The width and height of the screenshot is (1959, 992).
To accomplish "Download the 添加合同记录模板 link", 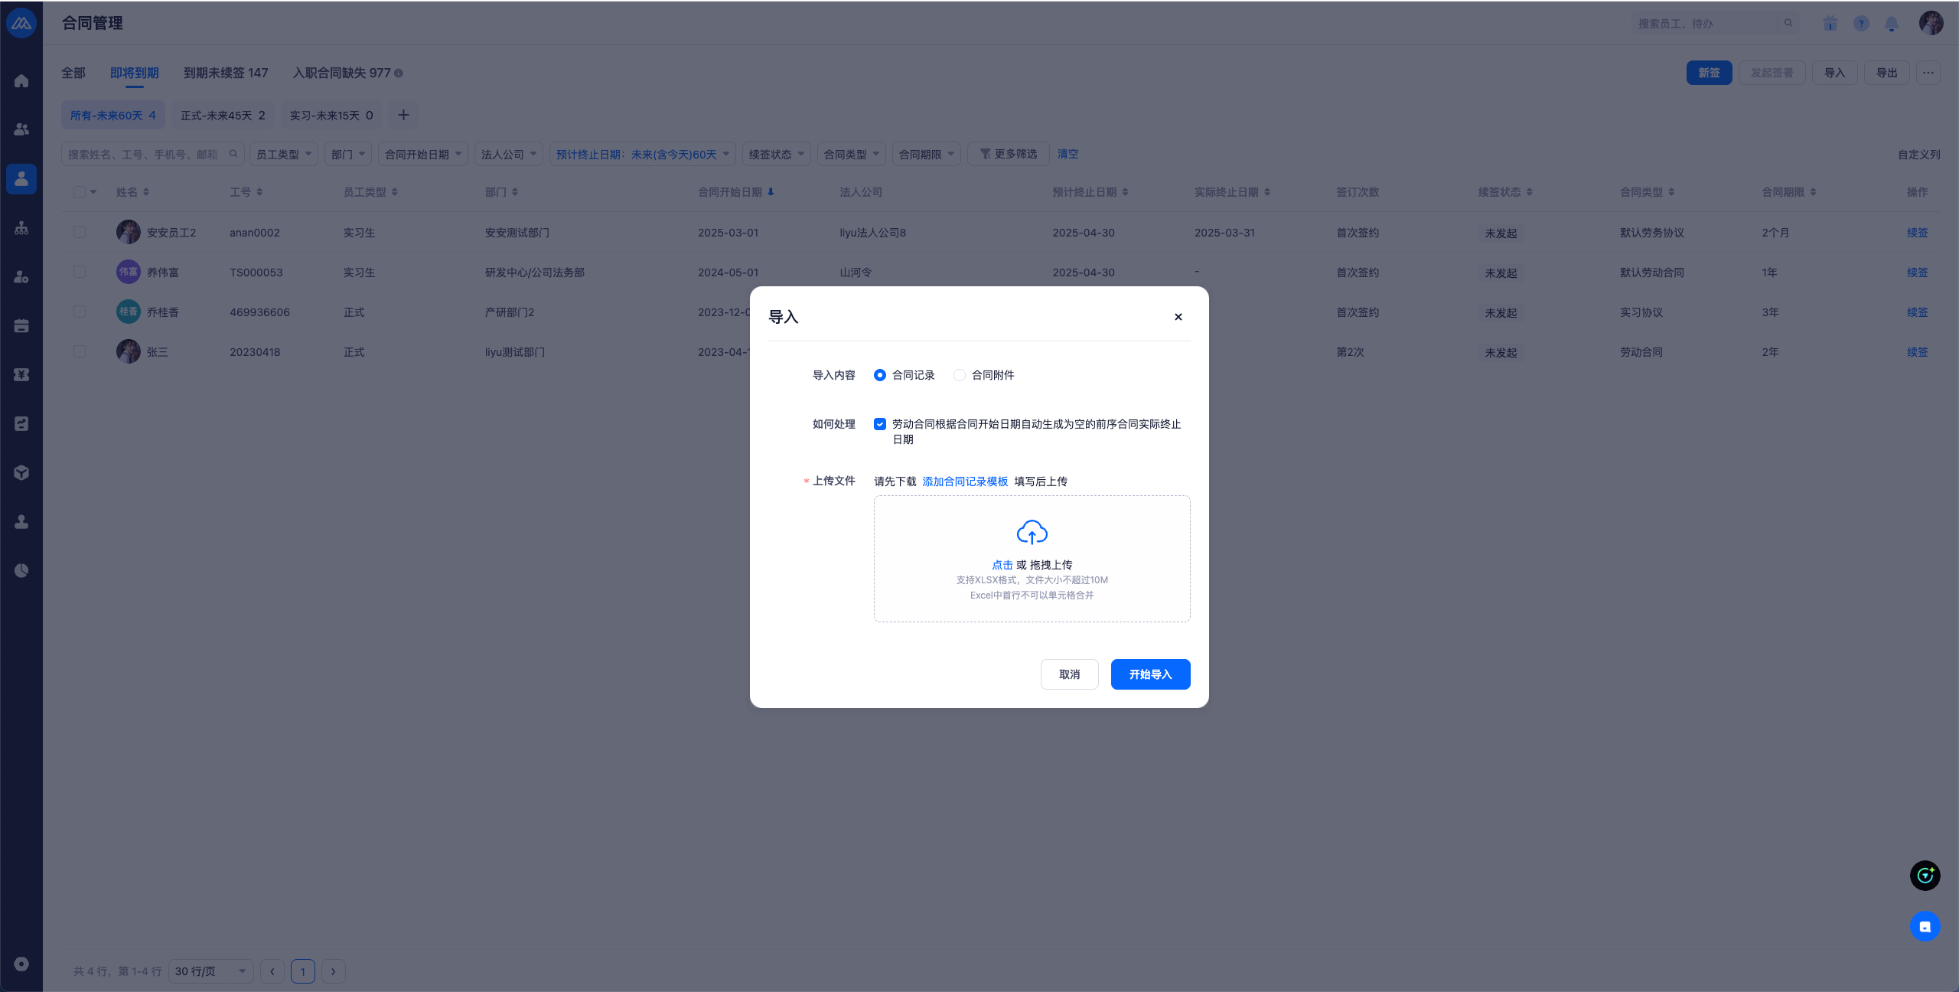I will pyautogui.click(x=965, y=481).
